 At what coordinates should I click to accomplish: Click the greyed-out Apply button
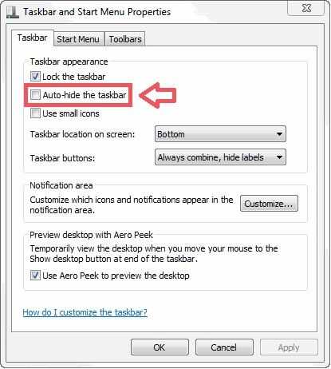(289, 347)
